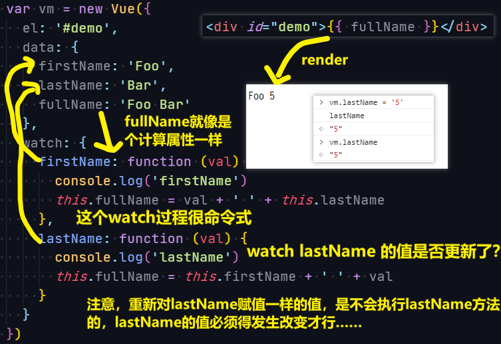The height and width of the screenshot is (344, 501).
Task: Click the opening brace of lastName function
Action: 244,238
